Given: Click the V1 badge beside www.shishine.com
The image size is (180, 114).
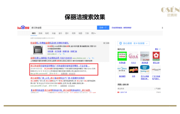Looking at the screenshot, I should (93, 58).
